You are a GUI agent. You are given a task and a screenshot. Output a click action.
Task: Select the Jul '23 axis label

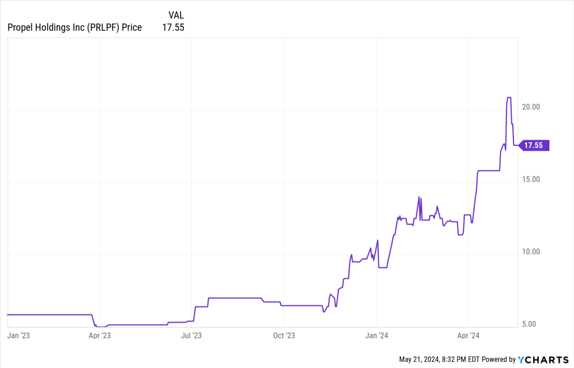click(x=192, y=335)
